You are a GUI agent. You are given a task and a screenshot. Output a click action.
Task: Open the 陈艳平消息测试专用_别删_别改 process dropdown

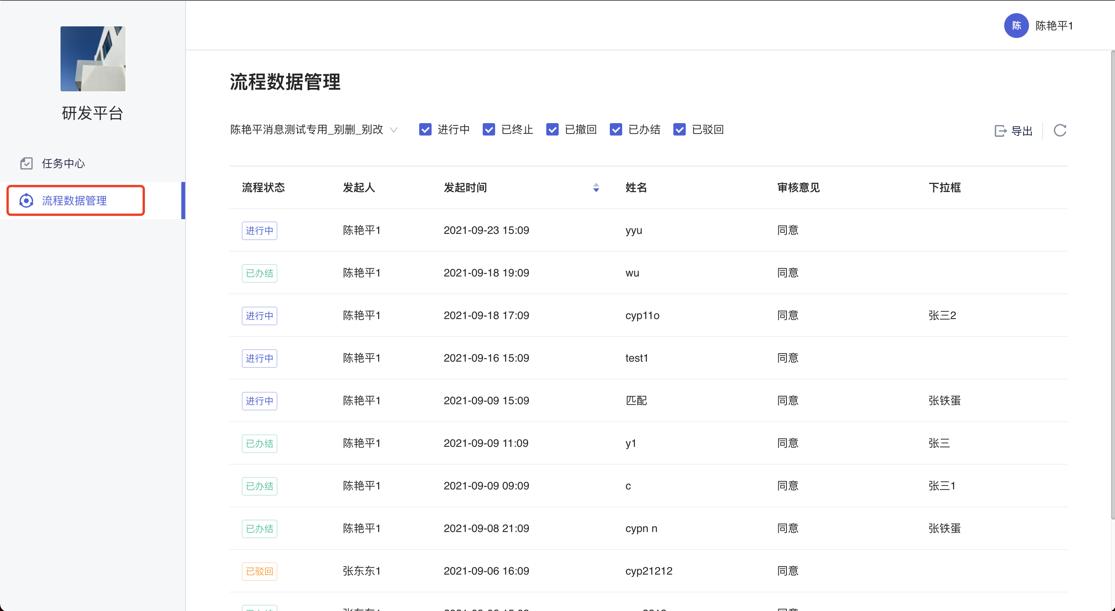pyautogui.click(x=313, y=130)
